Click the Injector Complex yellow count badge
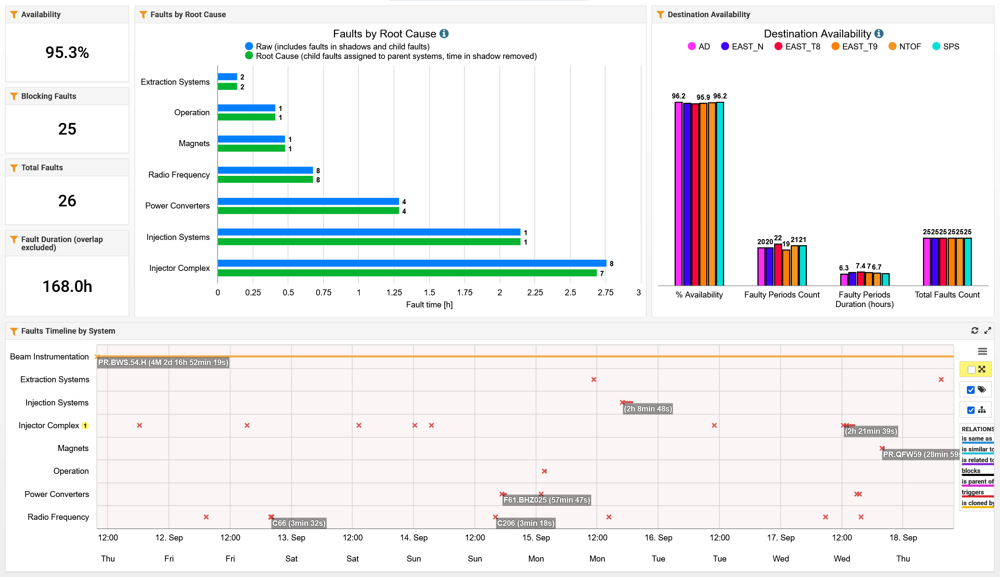Image resolution: width=1000 pixels, height=577 pixels. (x=85, y=426)
